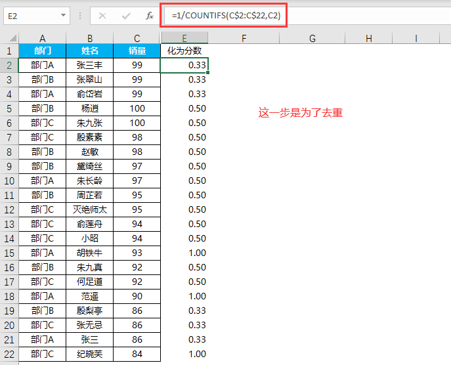The image size is (451, 365).
Task: Select cell with name 小昭
Action: tap(90, 238)
